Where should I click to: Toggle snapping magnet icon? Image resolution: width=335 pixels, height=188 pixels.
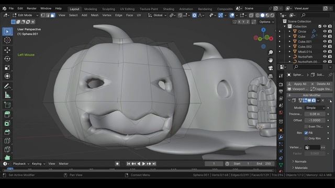coord(180,15)
